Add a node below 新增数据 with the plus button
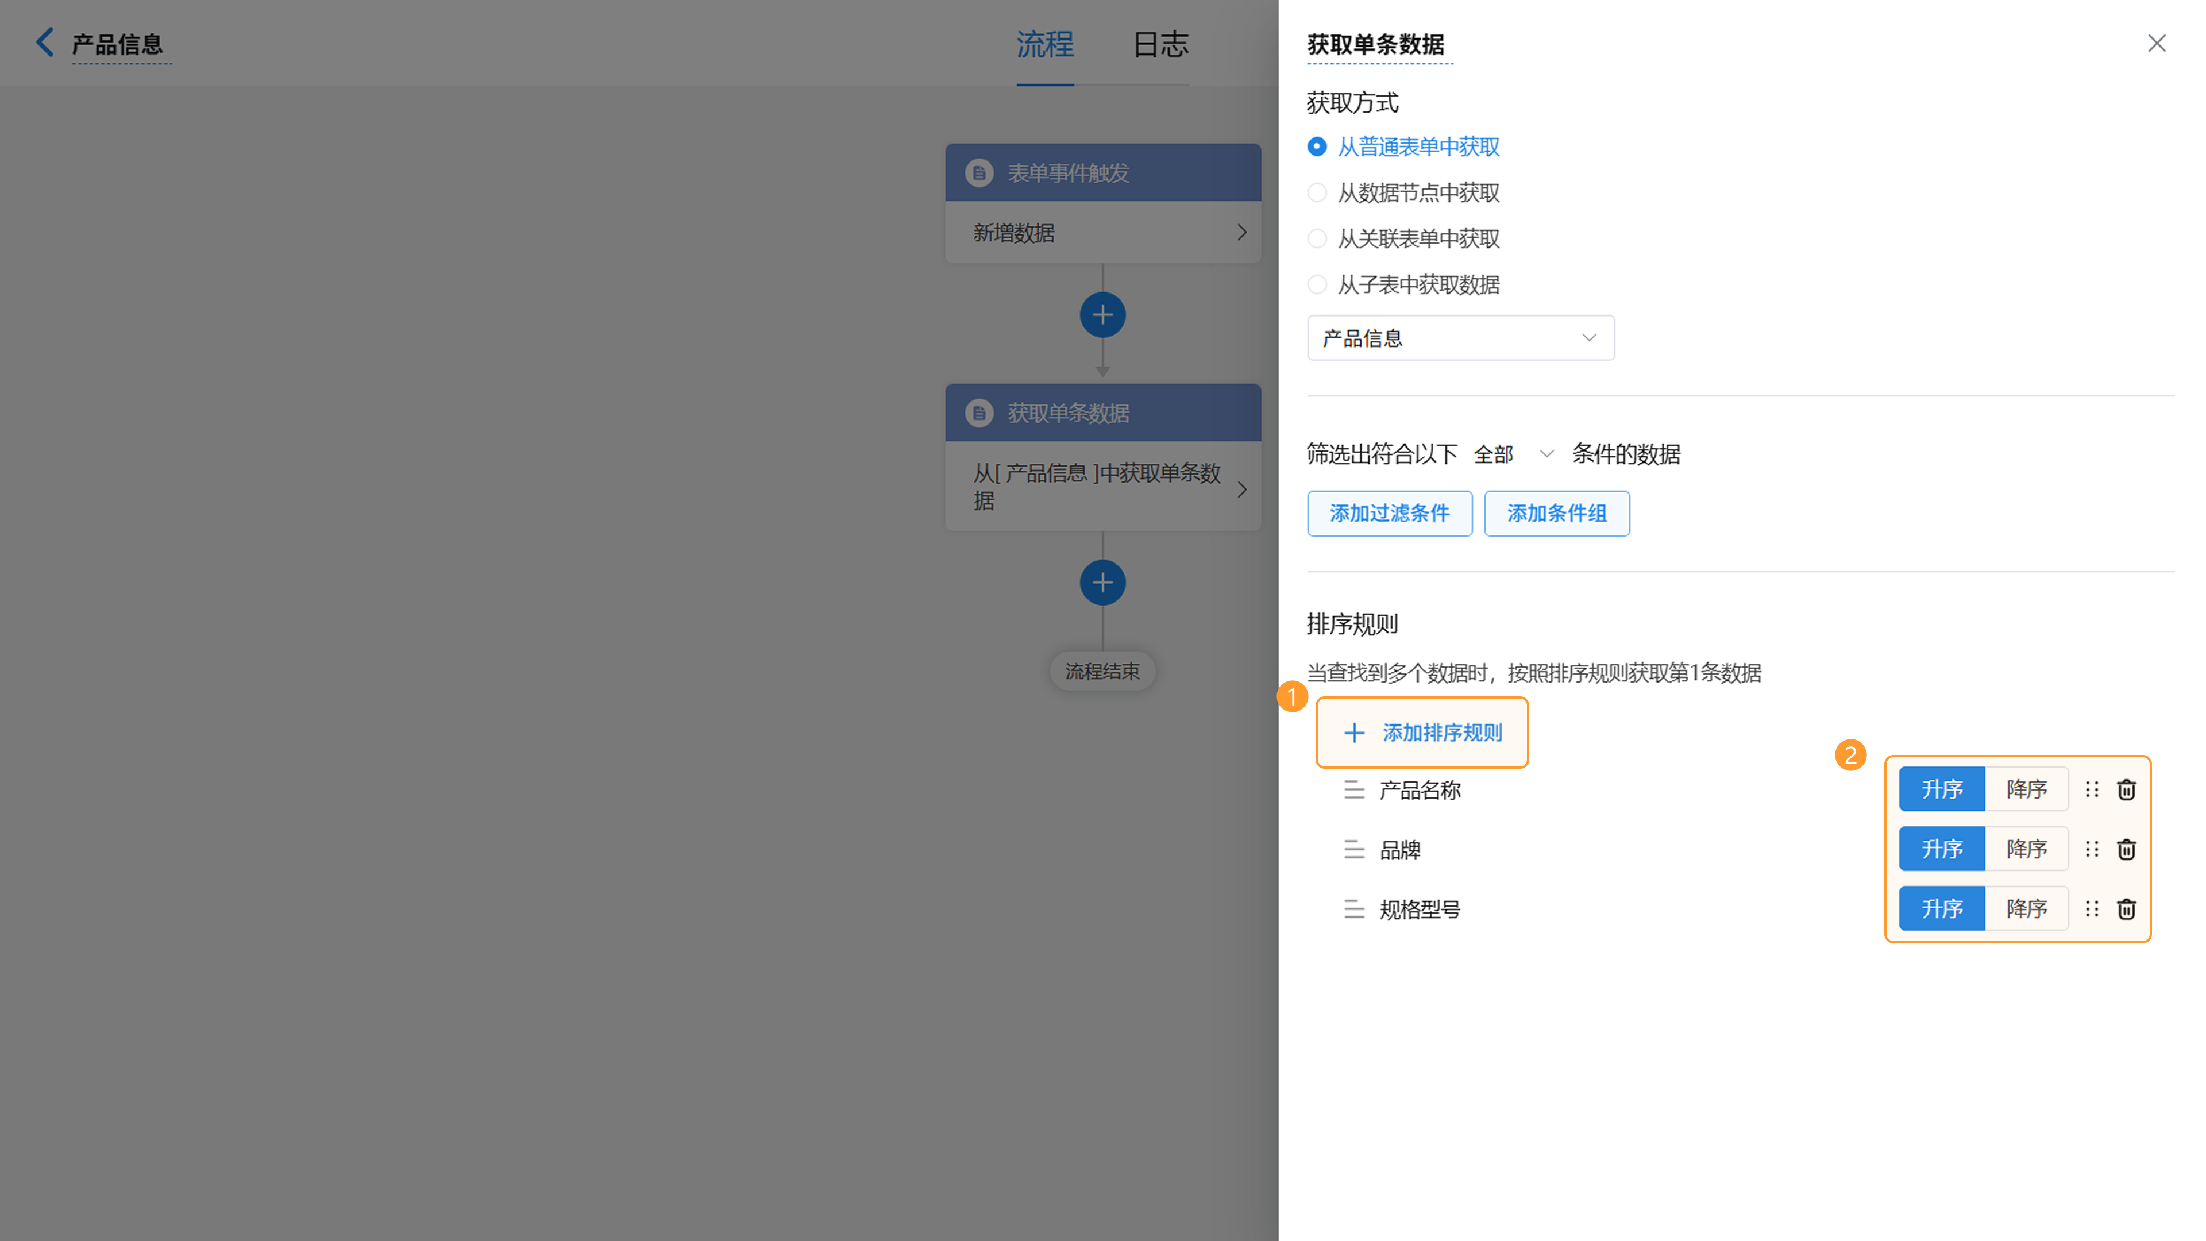 tap(1102, 315)
